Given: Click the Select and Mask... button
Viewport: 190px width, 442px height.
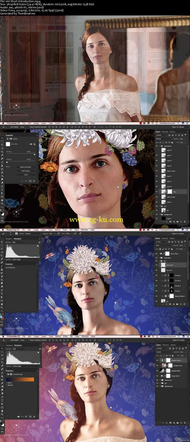Looking at the screenshot, I should click(x=26, y=167).
